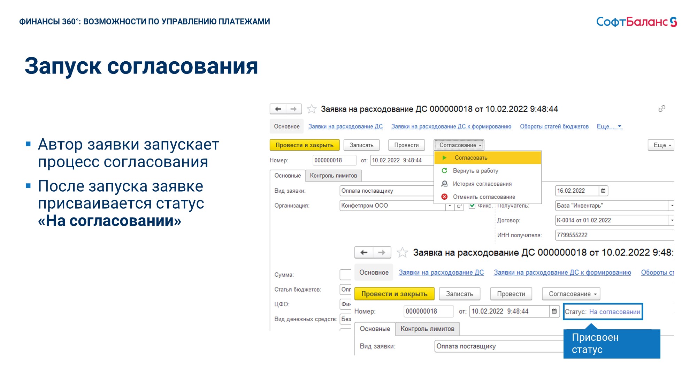Click the На согласовании status link
Image resolution: width=697 pixels, height=392 pixels.
point(614,312)
